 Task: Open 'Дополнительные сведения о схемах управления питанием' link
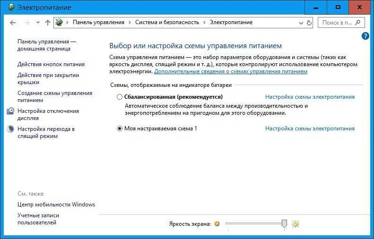coord(231,71)
